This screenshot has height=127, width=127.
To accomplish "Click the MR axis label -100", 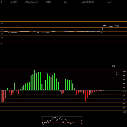I will (124, 112).
